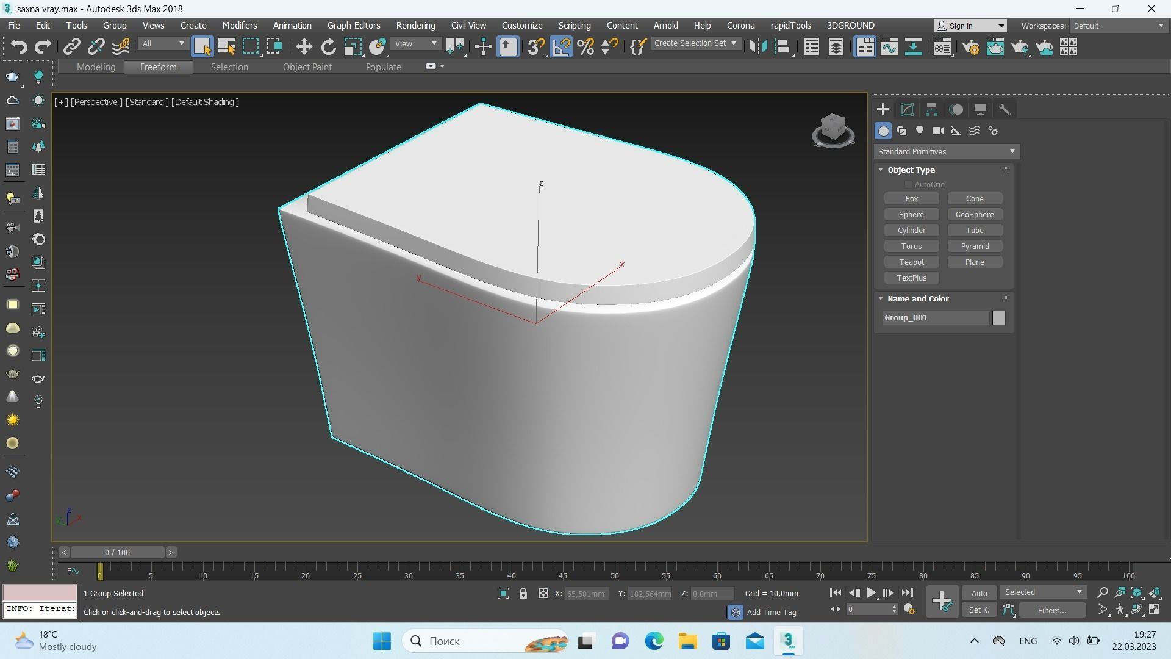Open the Hierarchy panel tab
This screenshot has height=659, width=1171.
(x=931, y=109)
